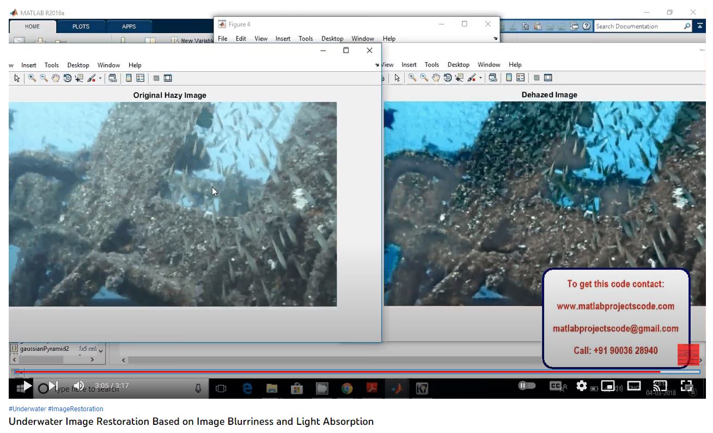Collapse the MATLAB toolstrip with the arrow button
The height and width of the screenshot is (433, 713).
(x=701, y=26)
